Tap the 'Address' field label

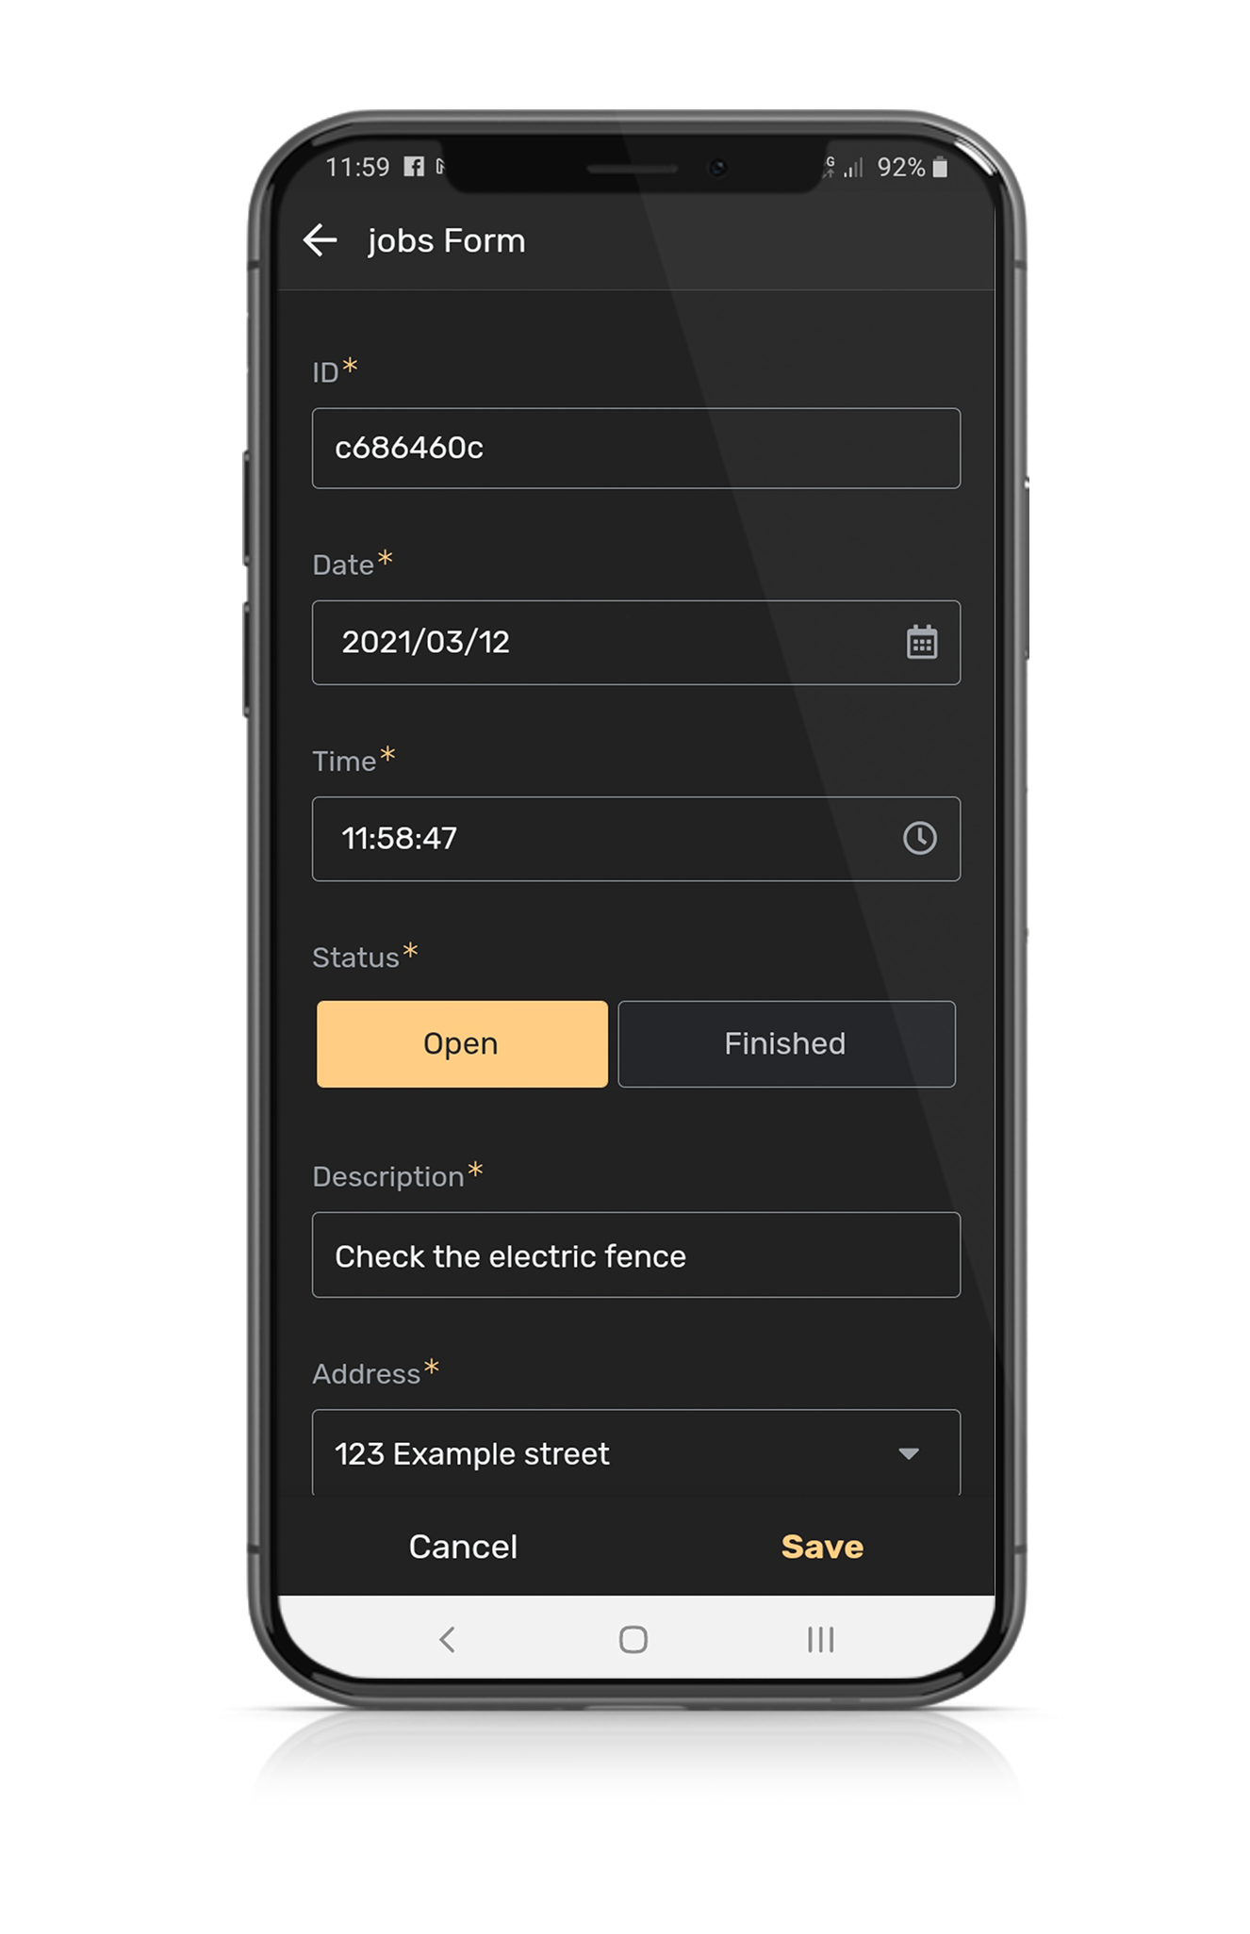[x=366, y=1374]
